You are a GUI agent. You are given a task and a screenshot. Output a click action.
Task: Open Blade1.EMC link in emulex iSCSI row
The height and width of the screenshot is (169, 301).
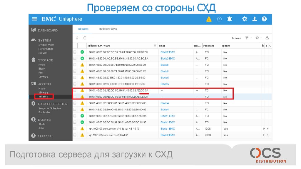168,129
